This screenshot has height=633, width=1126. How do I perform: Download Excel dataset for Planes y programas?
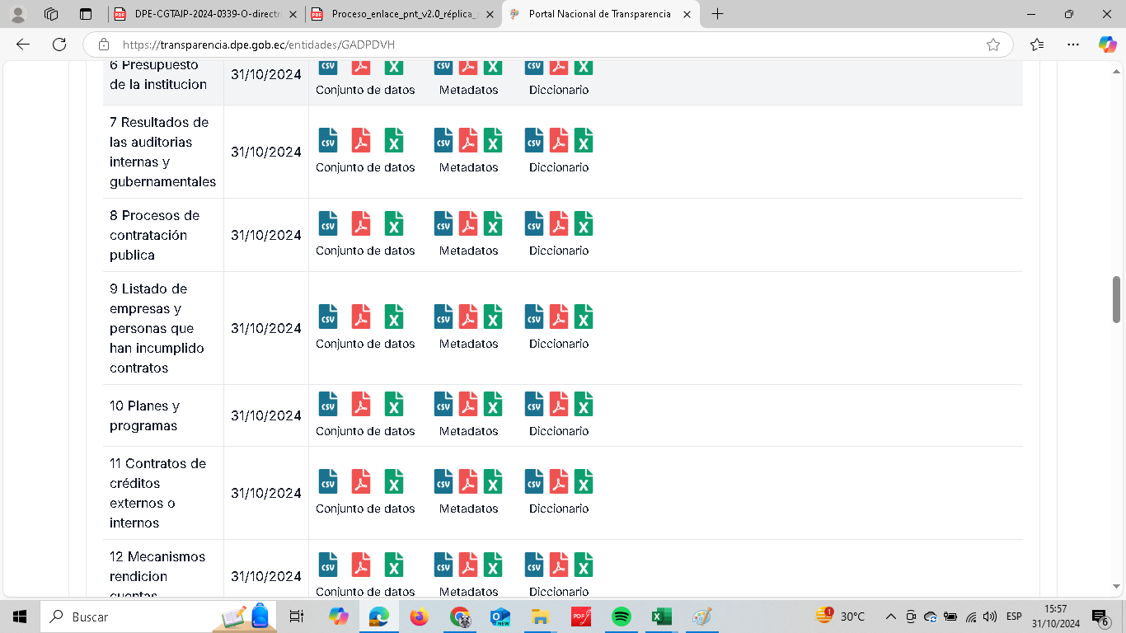coord(394,405)
